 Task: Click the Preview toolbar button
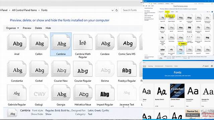point(27,28)
